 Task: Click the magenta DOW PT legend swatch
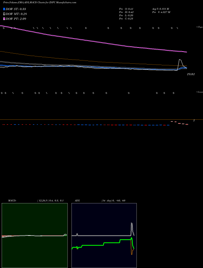coord(4,19)
